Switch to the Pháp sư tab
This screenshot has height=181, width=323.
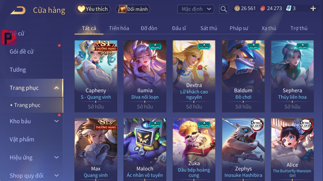coord(239,28)
